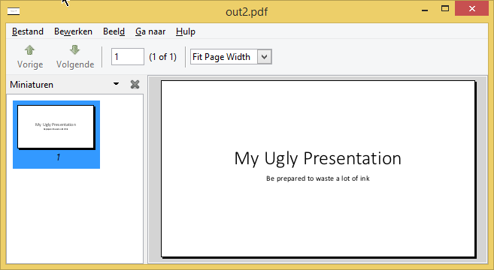
Task: Expand the Miniaturen sidebar selector arrow
Action: 116,84
